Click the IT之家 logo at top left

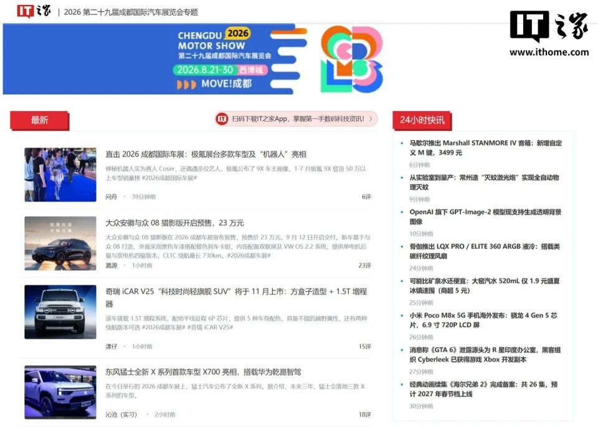(34, 11)
